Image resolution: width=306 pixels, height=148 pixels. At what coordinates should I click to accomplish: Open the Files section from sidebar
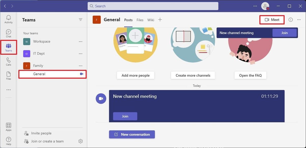coord(8,75)
